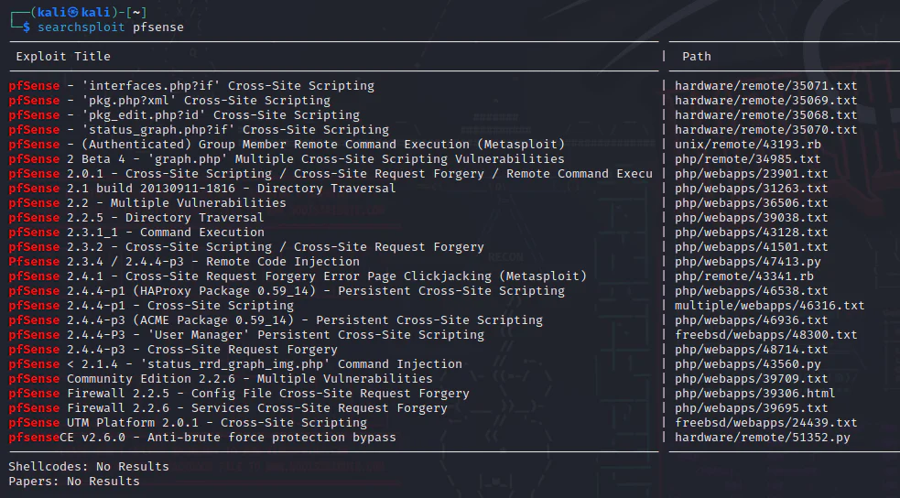Image resolution: width=900 pixels, height=498 pixels.
Task: Click the 'Exploit Title' column header
Action: [x=63, y=56]
